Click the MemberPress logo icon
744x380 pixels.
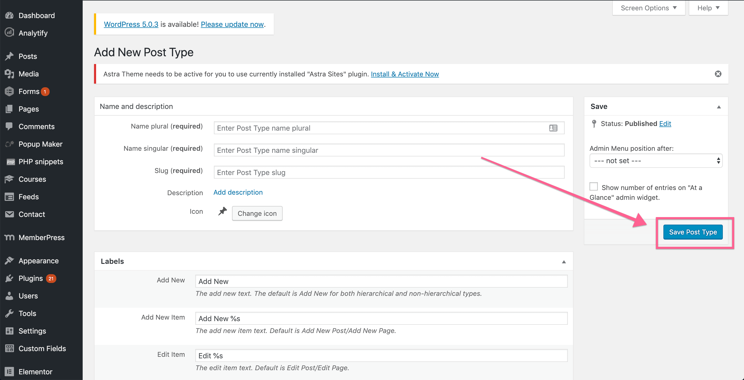(10, 237)
